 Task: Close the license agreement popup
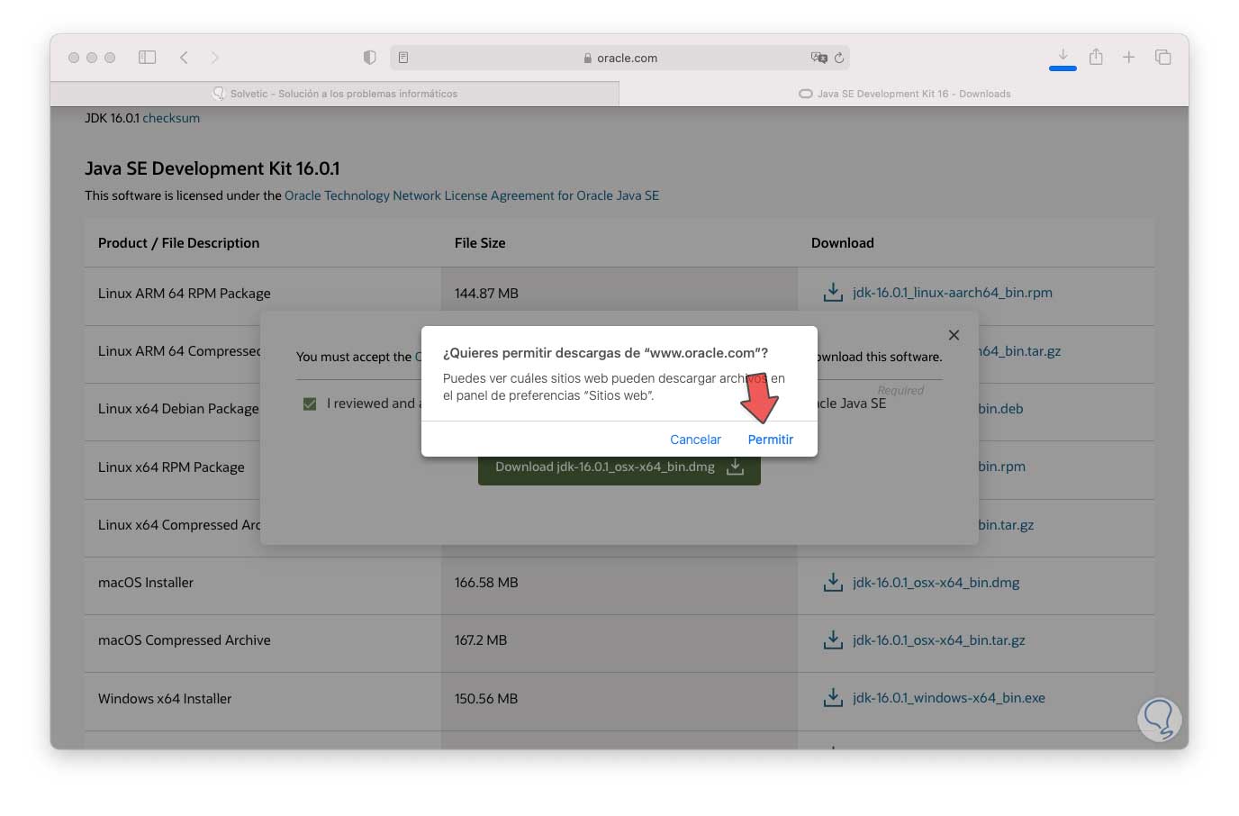point(954,335)
